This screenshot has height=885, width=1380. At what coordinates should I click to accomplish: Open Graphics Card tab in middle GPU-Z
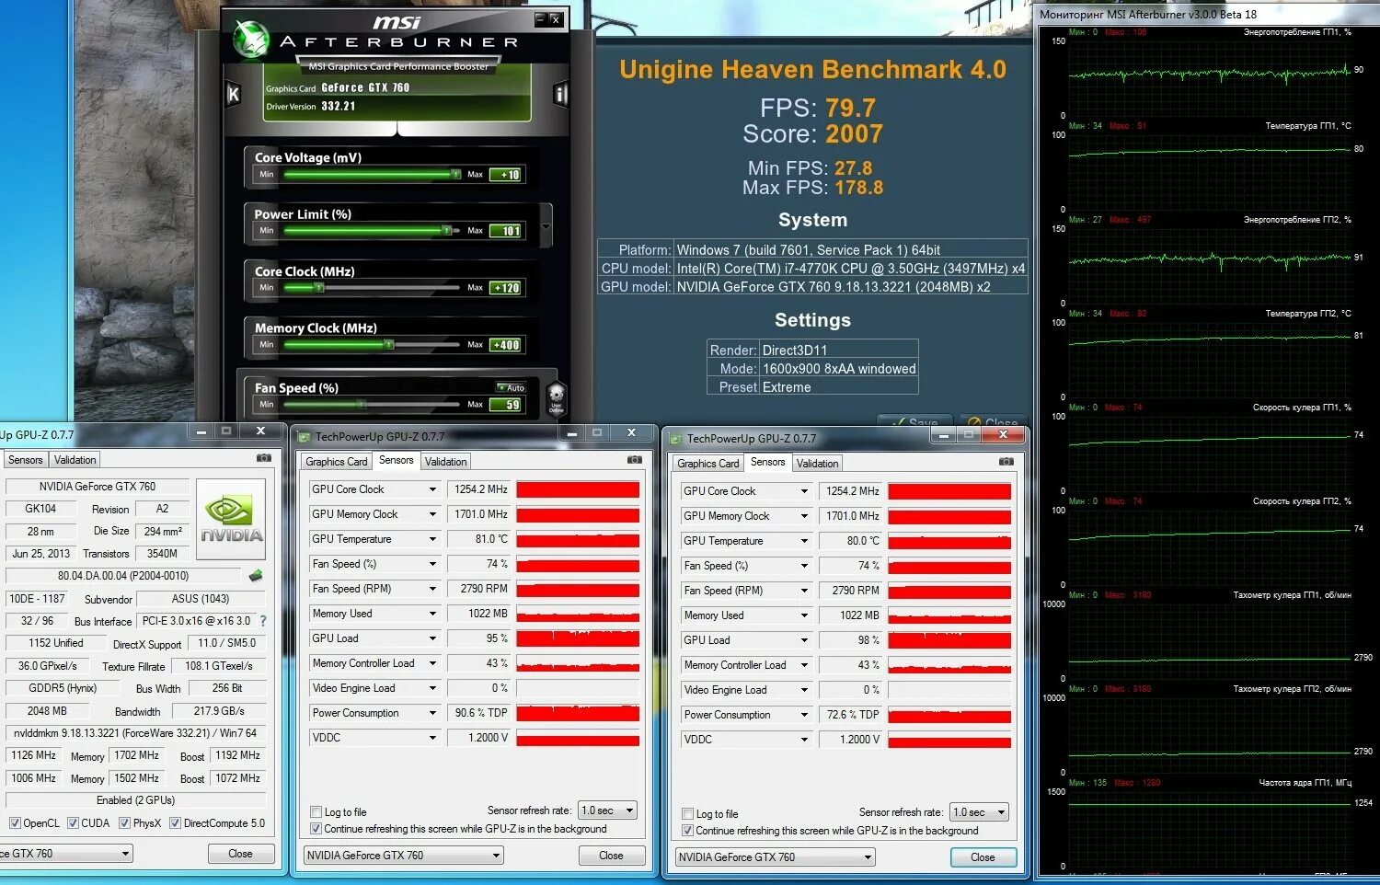point(337,462)
